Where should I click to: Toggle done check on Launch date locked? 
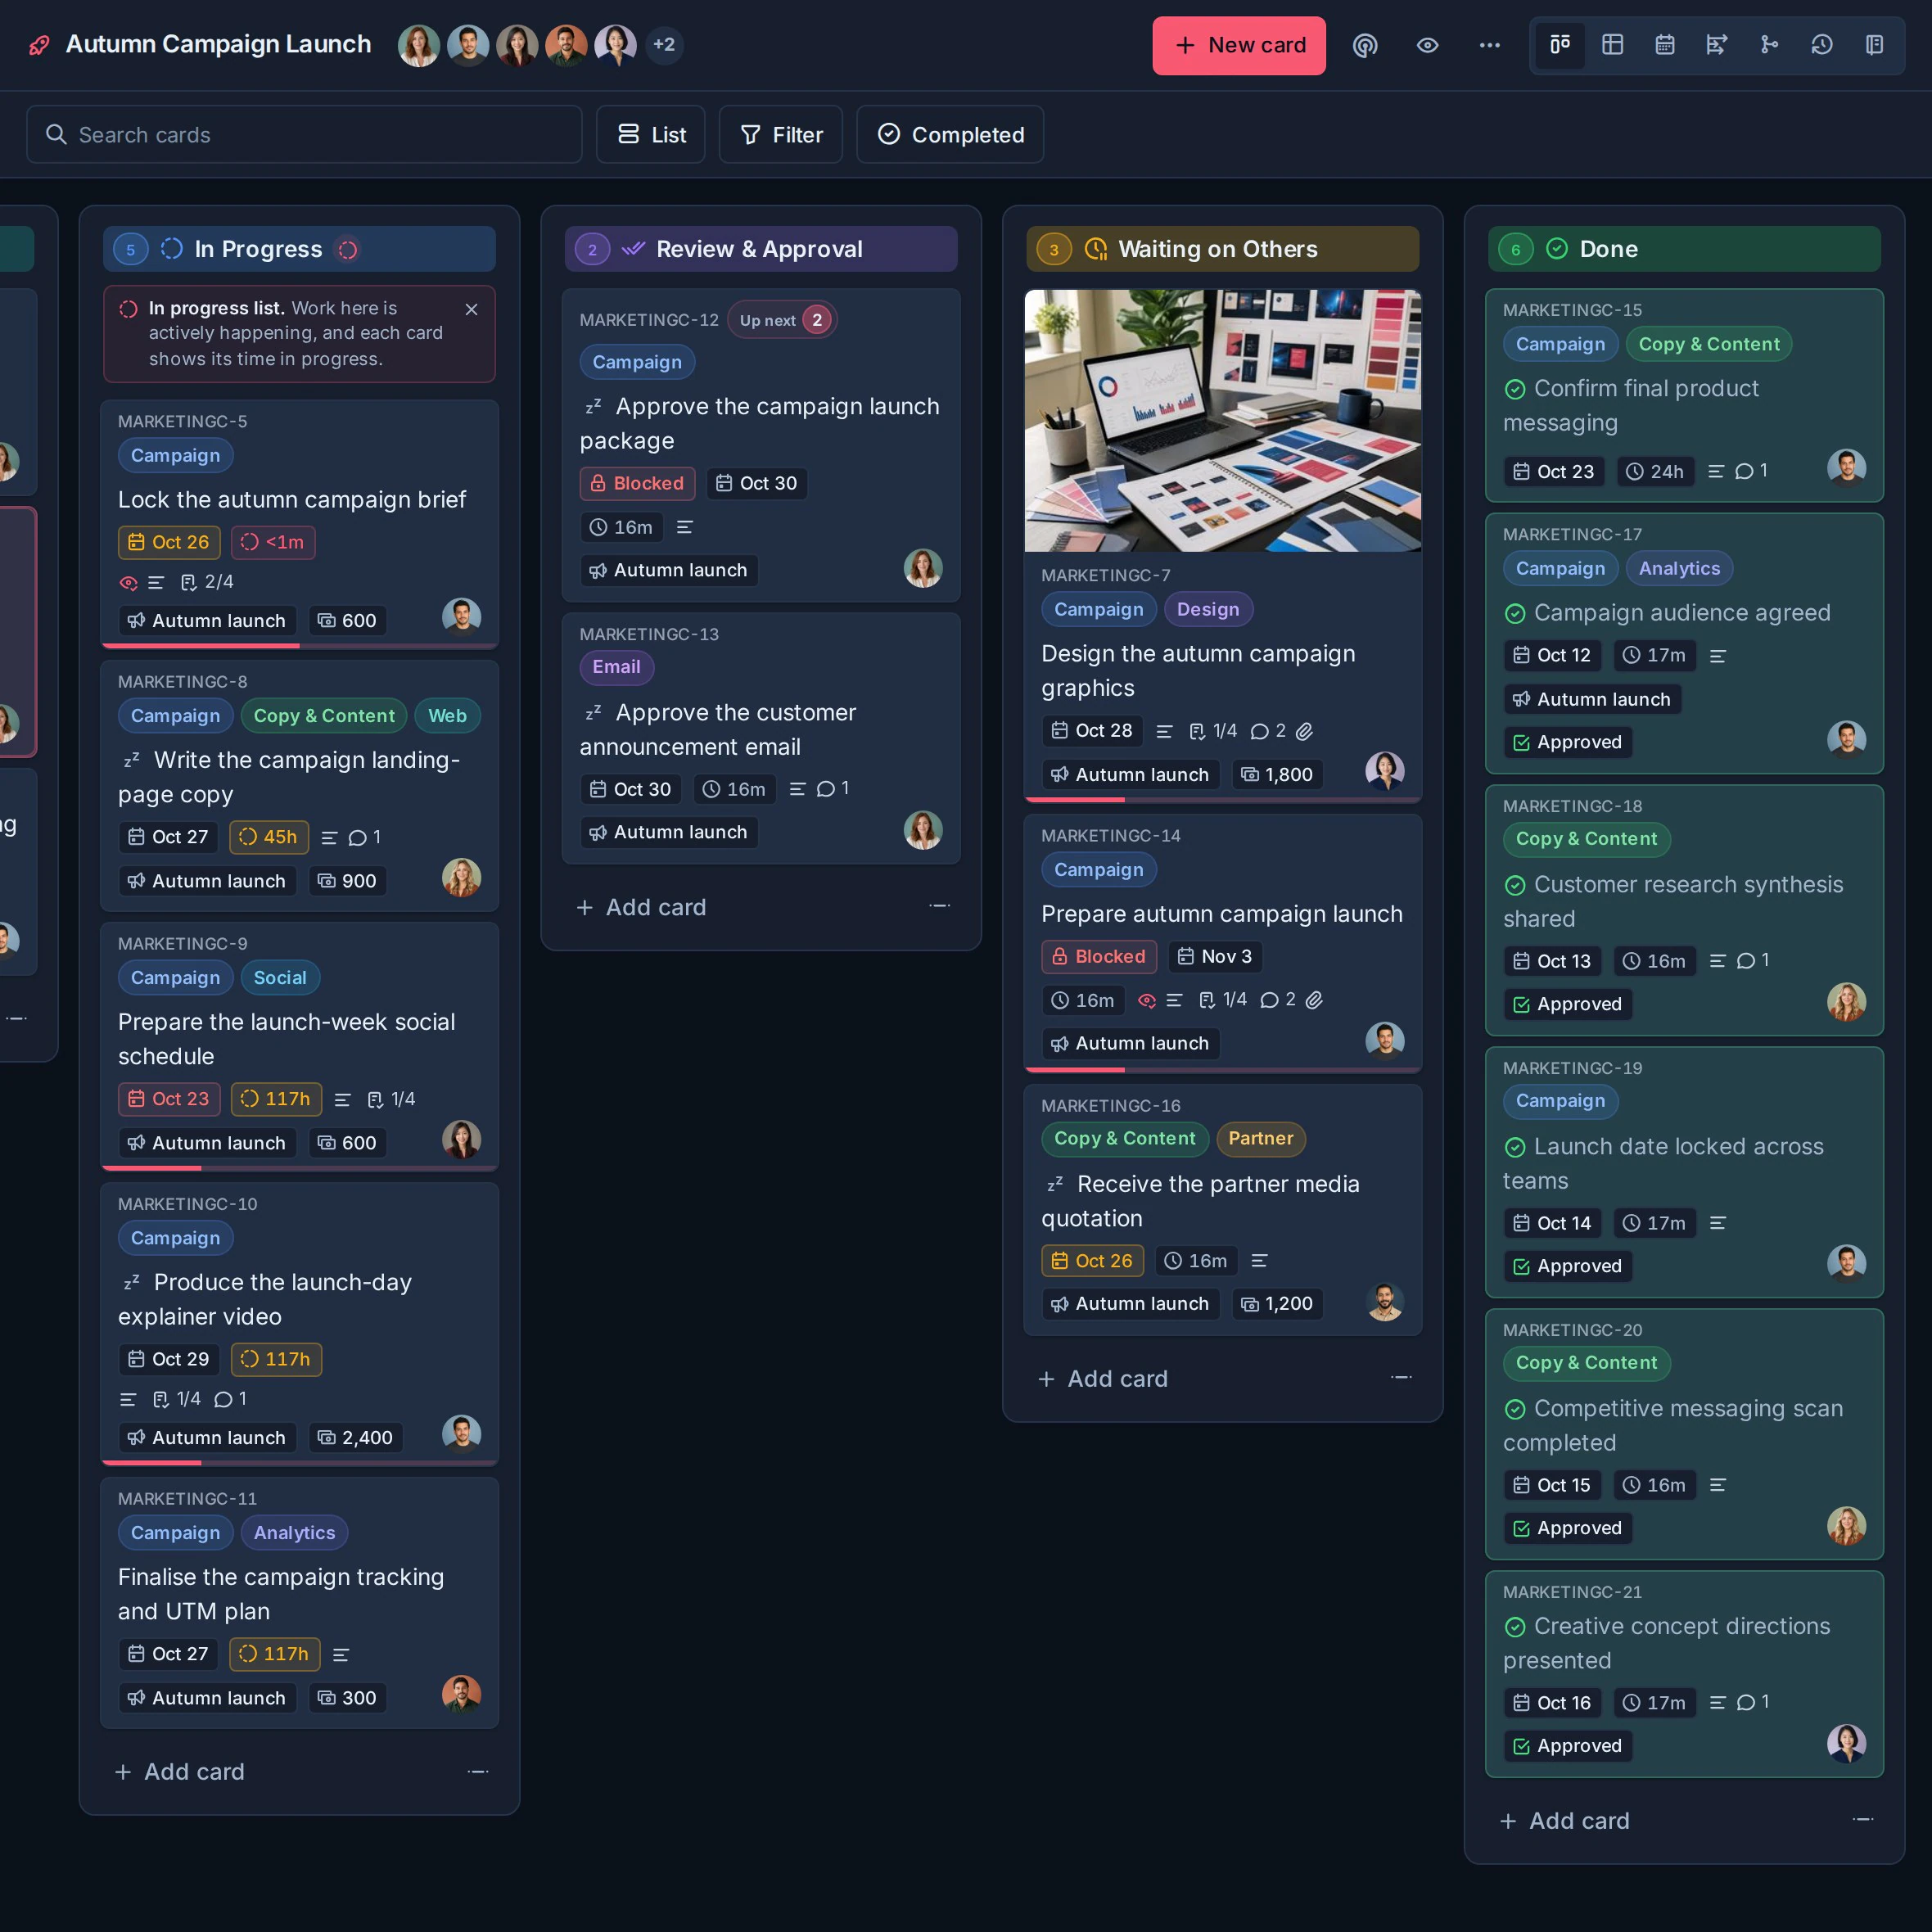(1515, 1147)
